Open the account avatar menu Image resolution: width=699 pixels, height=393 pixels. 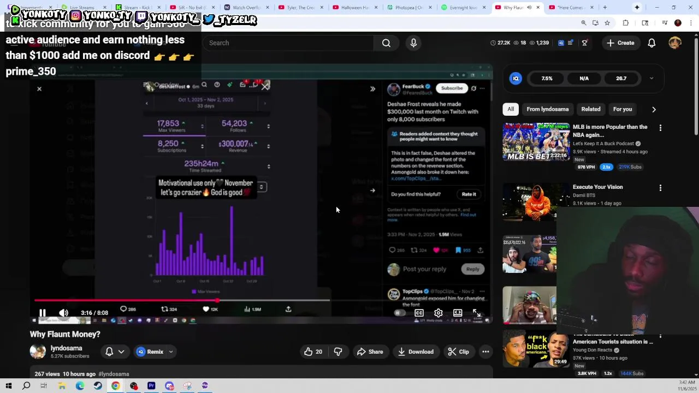[675, 43]
